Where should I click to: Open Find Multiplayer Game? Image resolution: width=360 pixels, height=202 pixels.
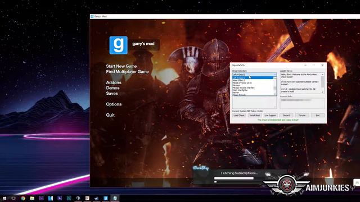coord(127,72)
